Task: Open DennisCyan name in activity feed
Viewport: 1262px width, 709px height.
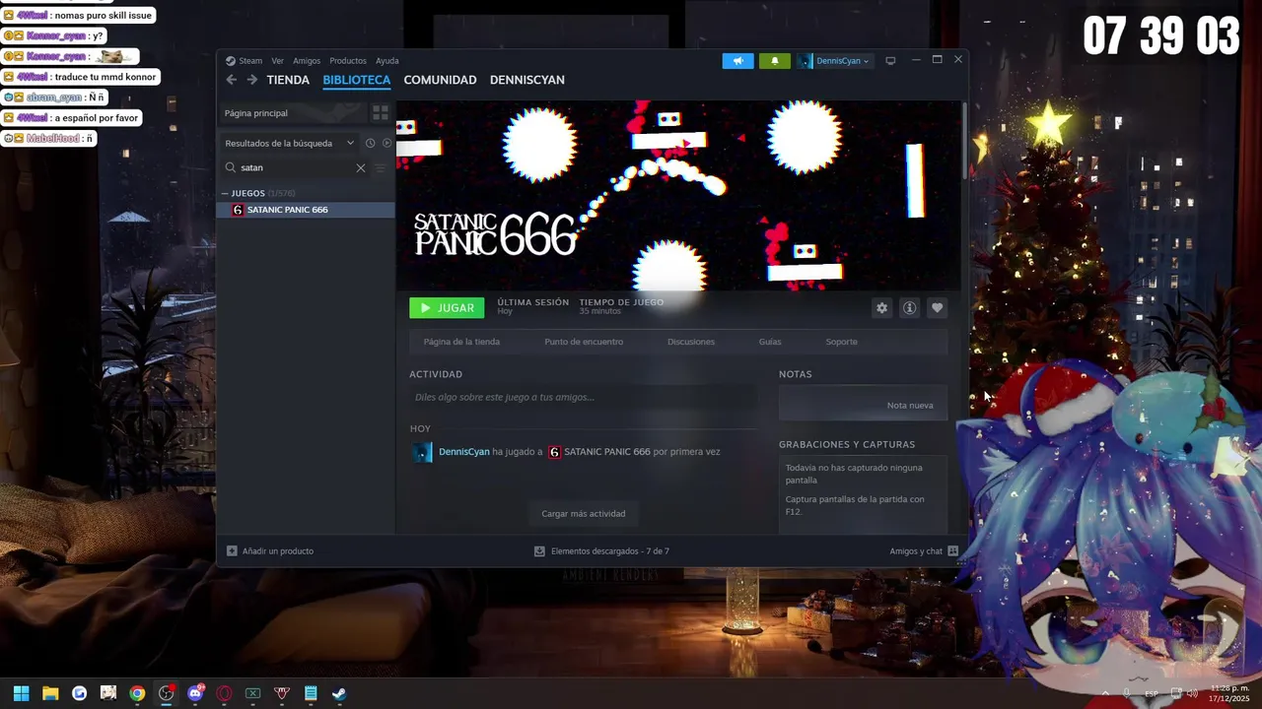Action: [463, 452]
